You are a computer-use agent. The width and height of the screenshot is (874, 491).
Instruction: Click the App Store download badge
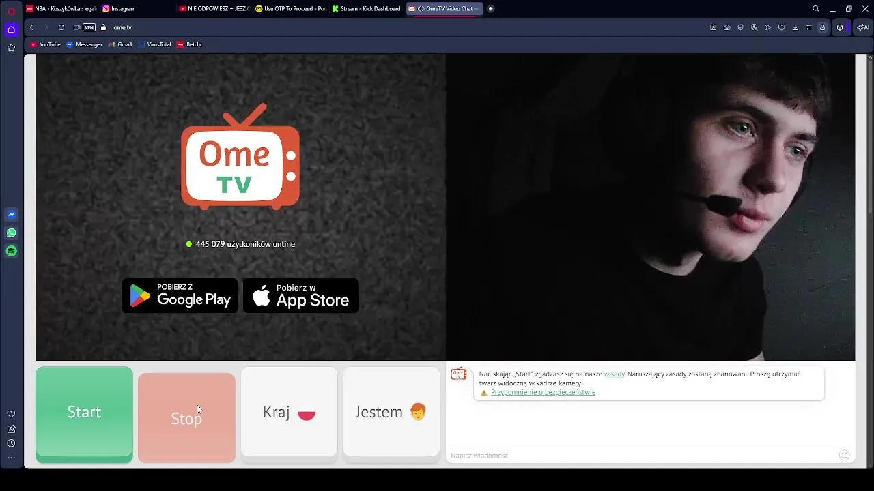301,295
